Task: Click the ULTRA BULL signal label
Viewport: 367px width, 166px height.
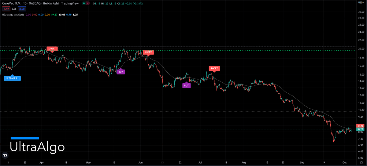Action: pyautogui.click(x=13, y=78)
